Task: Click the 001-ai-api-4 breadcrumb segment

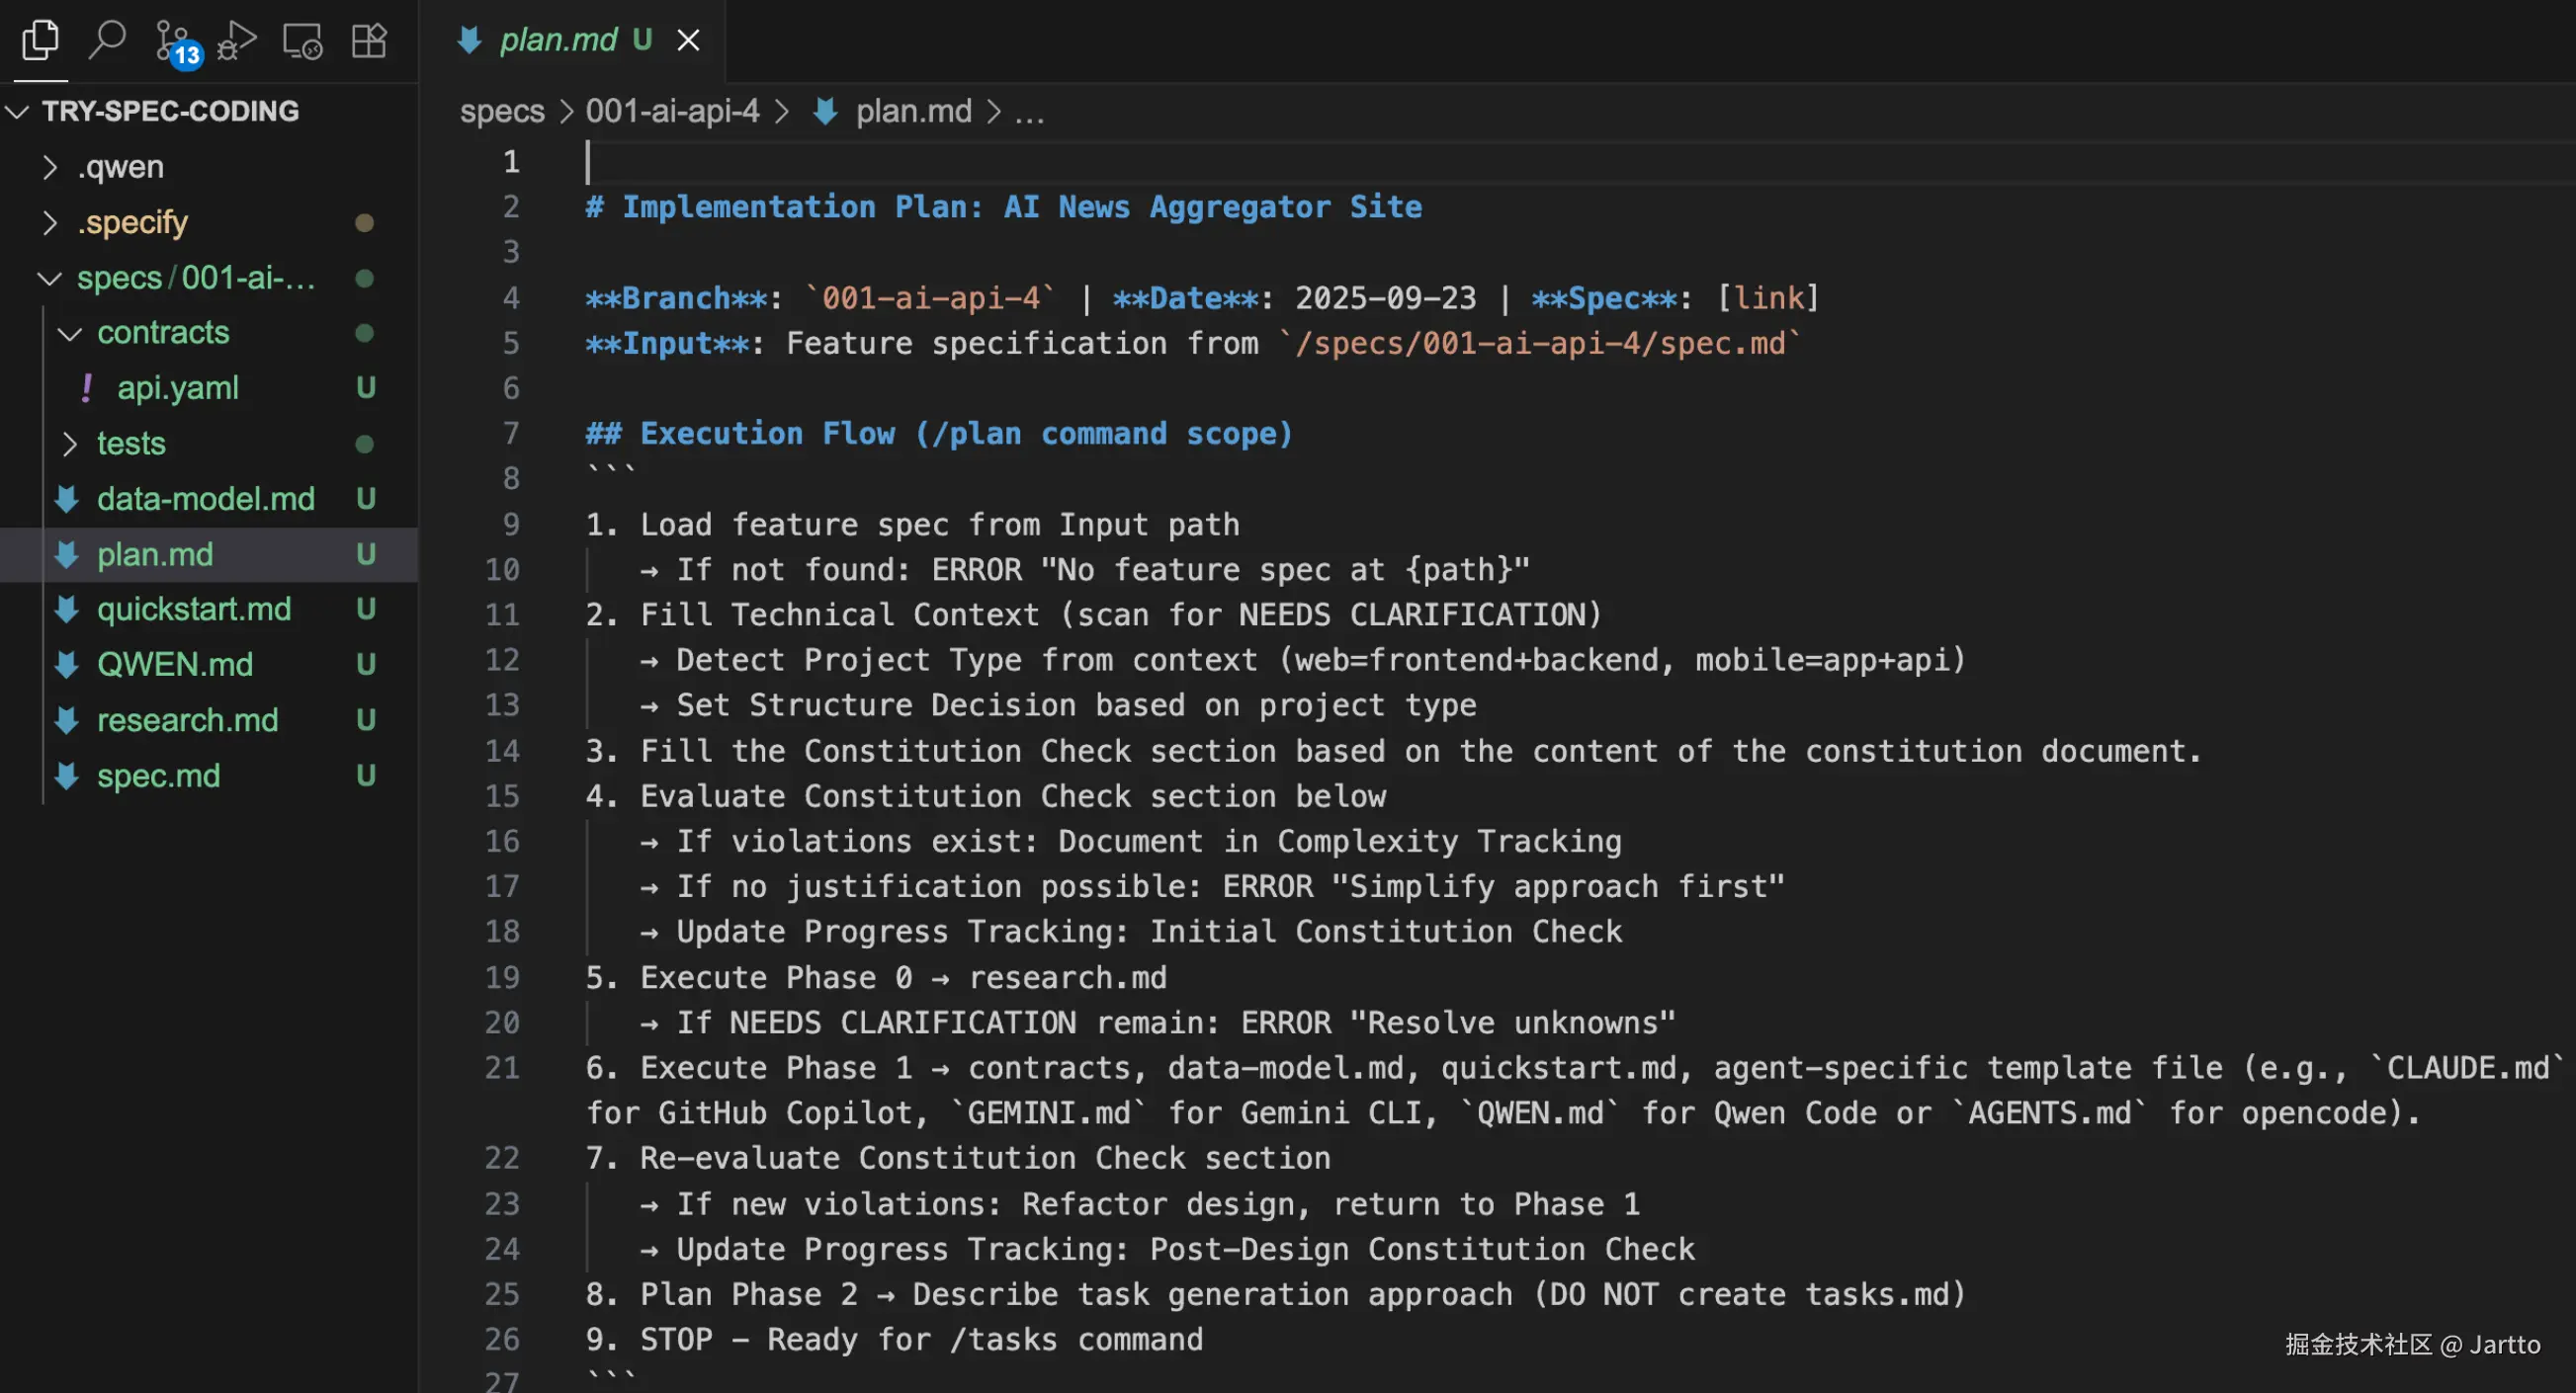Action: click(x=672, y=111)
